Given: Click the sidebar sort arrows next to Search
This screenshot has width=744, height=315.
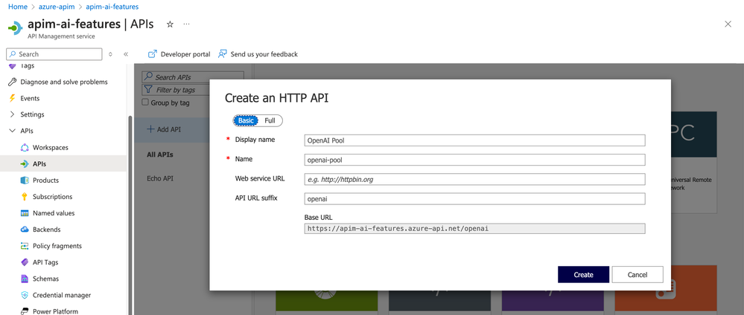Looking at the screenshot, I should pyautogui.click(x=110, y=54).
